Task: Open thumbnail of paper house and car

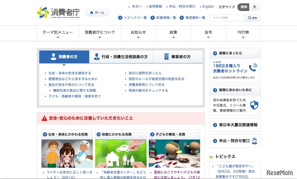Action: [x=121, y=154]
